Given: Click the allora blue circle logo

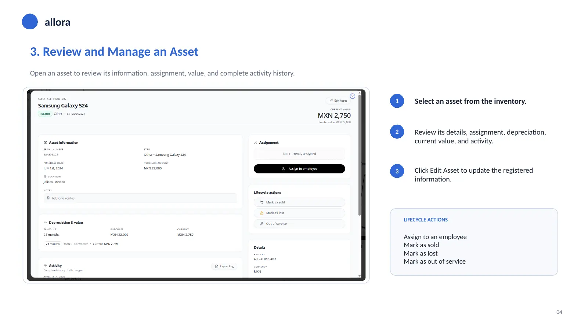Looking at the screenshot, I should (x=30, y=22).
